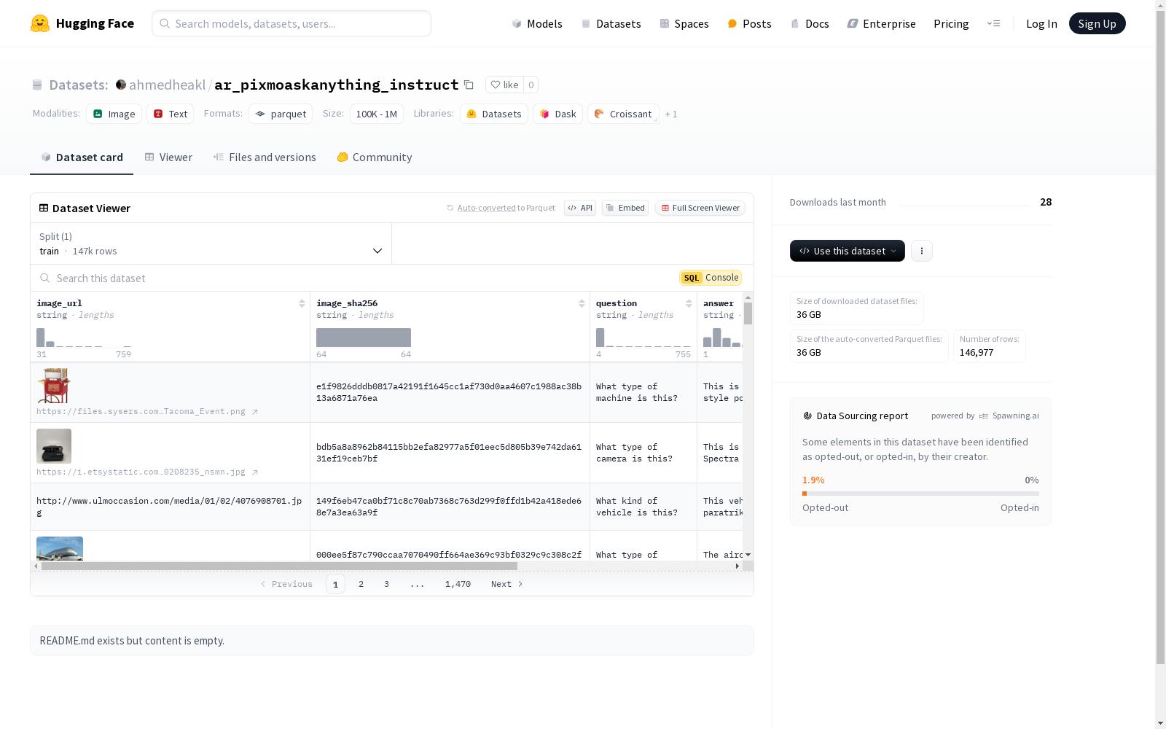Click the heart like button

504,85
